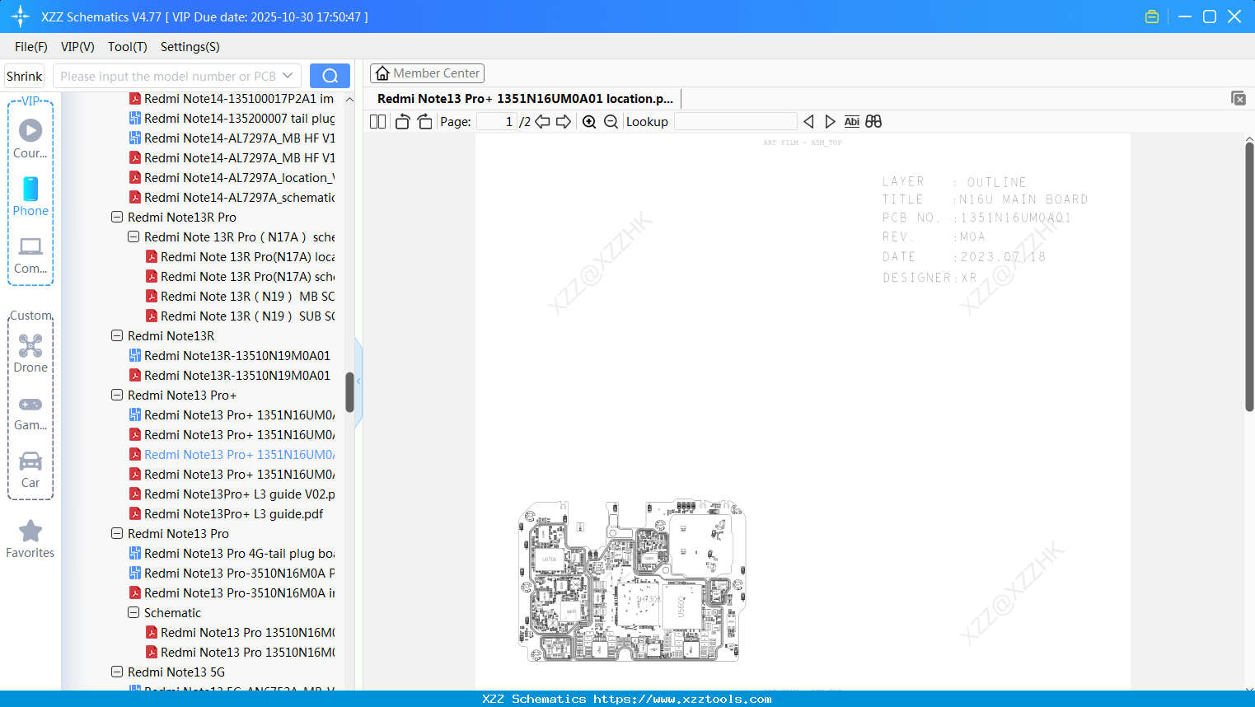Open the VIP(V) menu

click(77, 47)
